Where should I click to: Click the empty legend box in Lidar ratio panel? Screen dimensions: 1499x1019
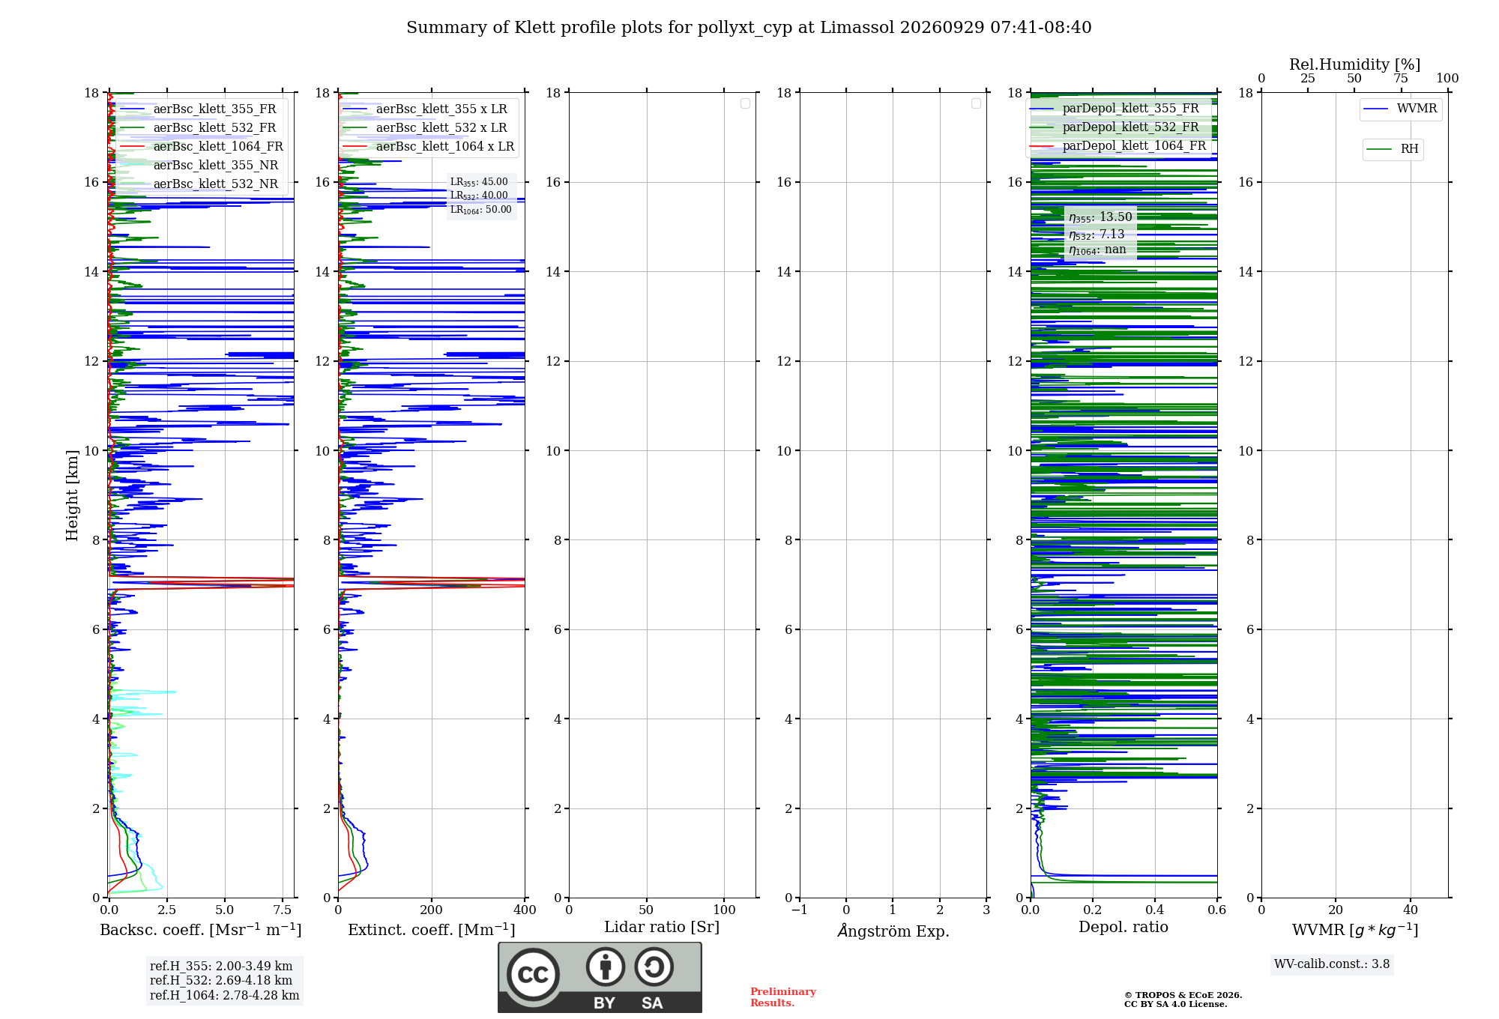745,103
